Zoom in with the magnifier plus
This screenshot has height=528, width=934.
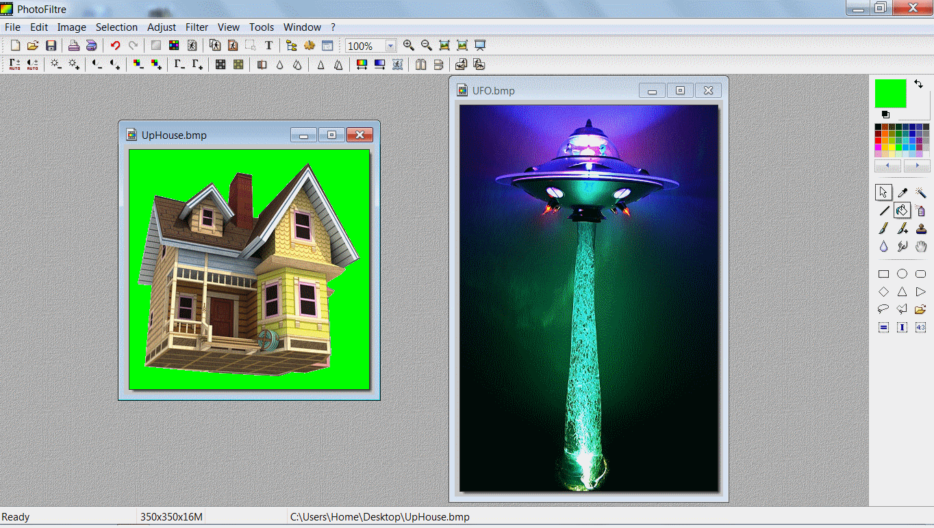(409, 46)
